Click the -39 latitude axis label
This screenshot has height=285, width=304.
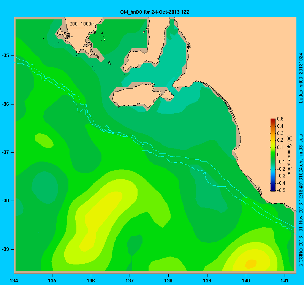(5, 249)
